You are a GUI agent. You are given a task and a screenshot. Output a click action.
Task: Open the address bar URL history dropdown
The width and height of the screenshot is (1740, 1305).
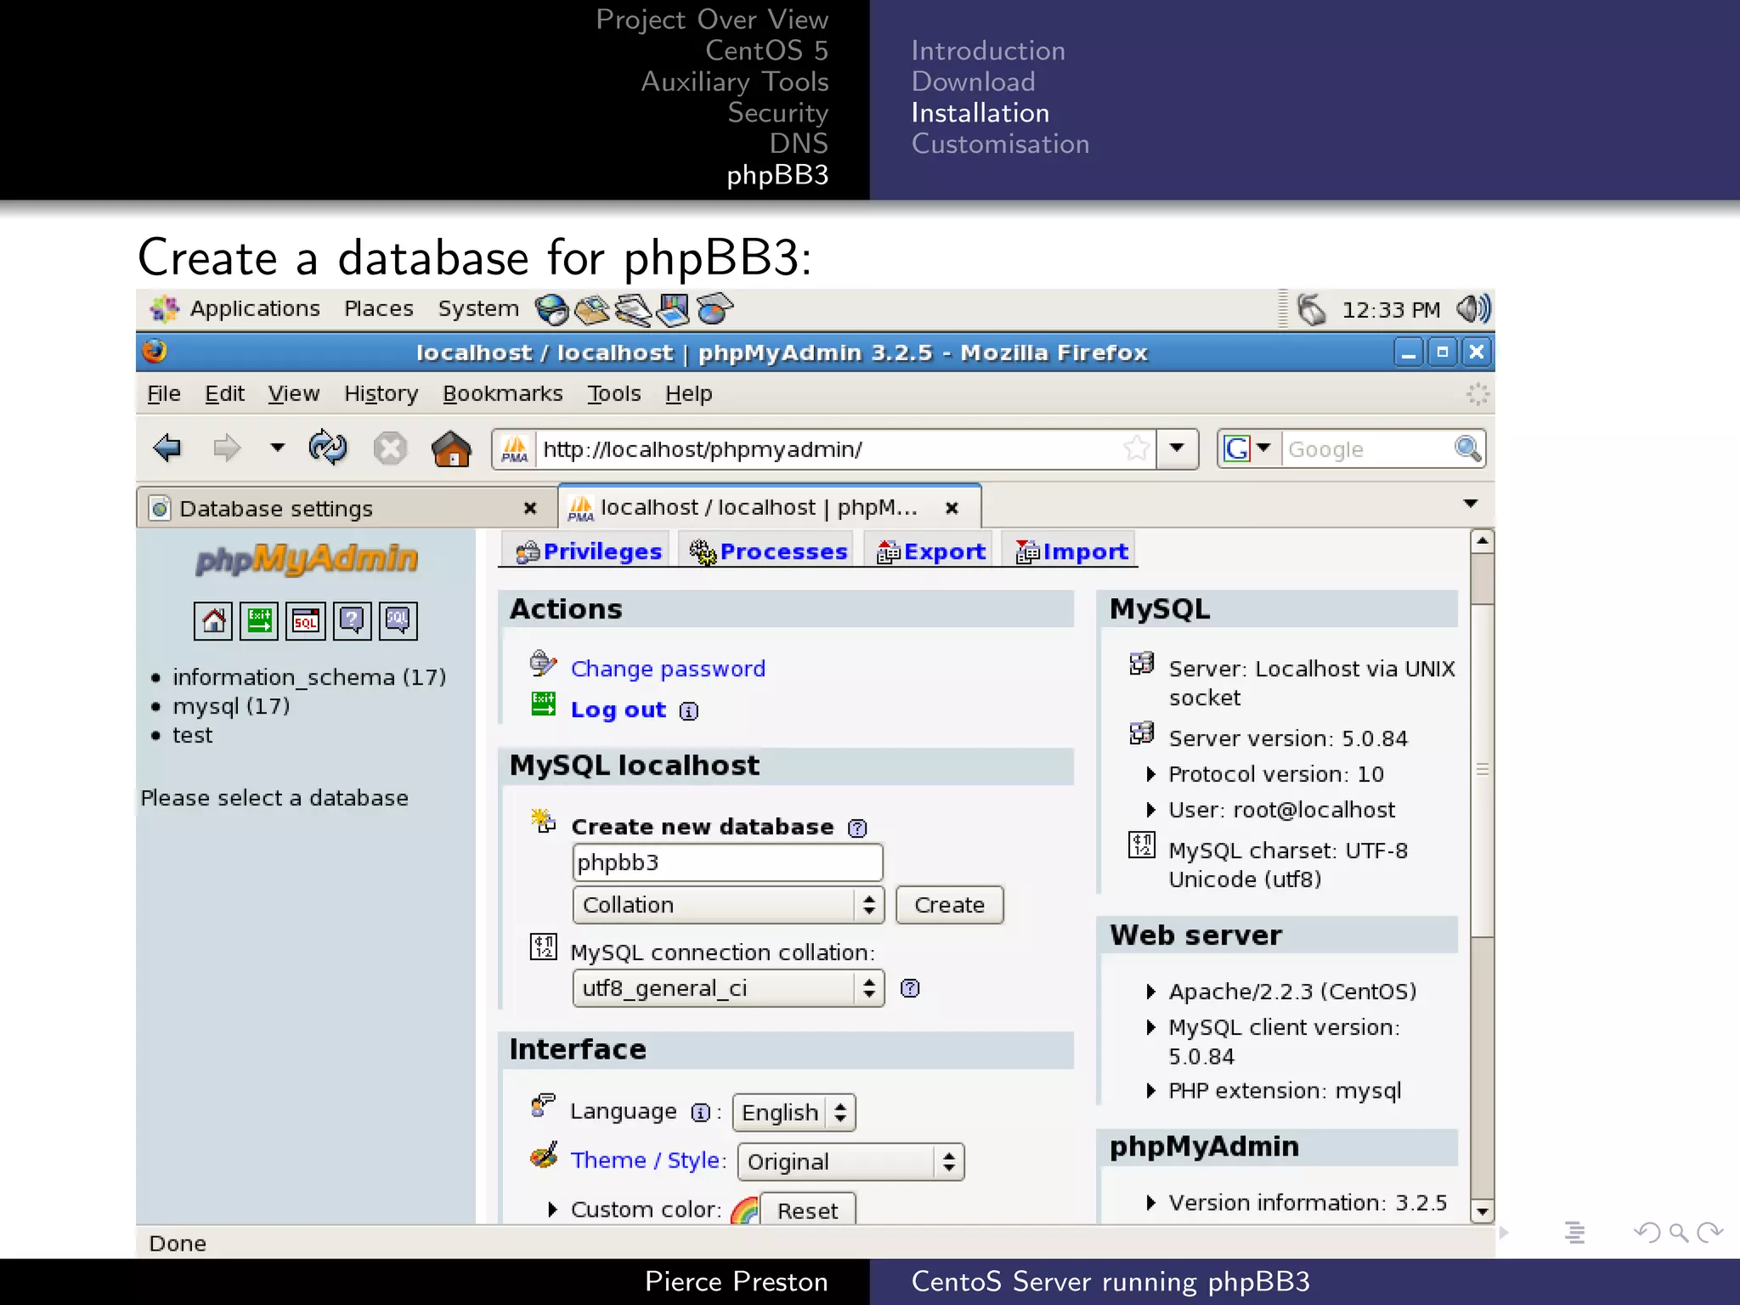[x=1177, y=448]
